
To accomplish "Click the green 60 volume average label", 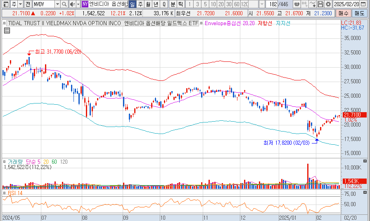I will coord(54,162).
